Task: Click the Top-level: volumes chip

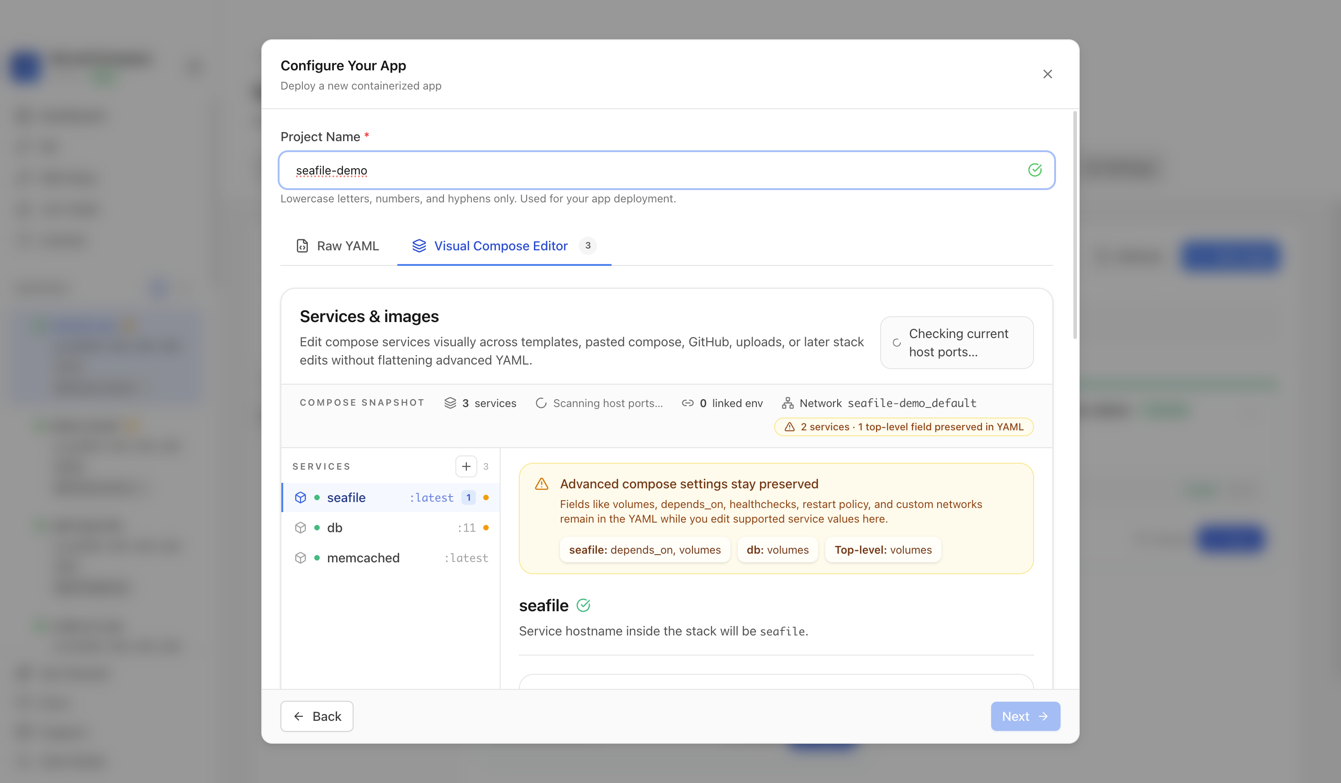Action: click(x=883, y=550)
